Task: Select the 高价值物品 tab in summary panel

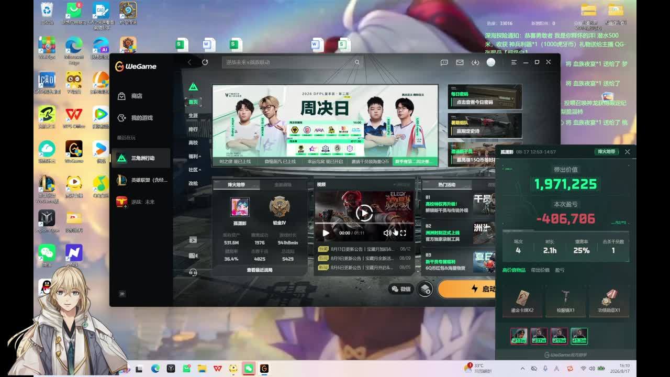Action: 514,270
